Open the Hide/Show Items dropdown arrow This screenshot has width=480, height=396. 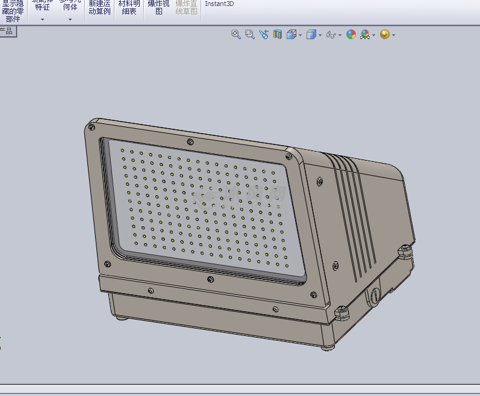(x=340, y=36)
